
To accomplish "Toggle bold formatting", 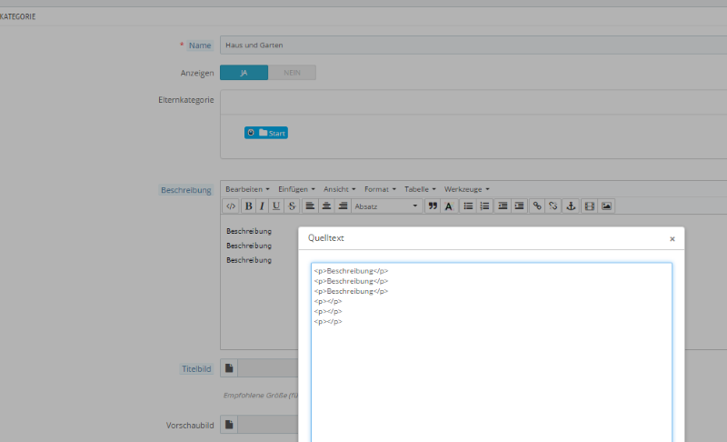I will 248,206.
